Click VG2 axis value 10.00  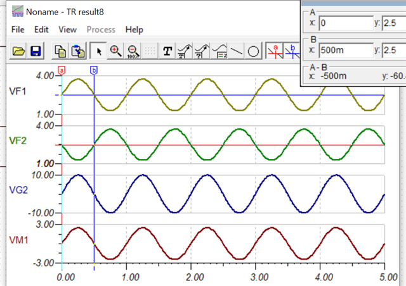point(43,175)
